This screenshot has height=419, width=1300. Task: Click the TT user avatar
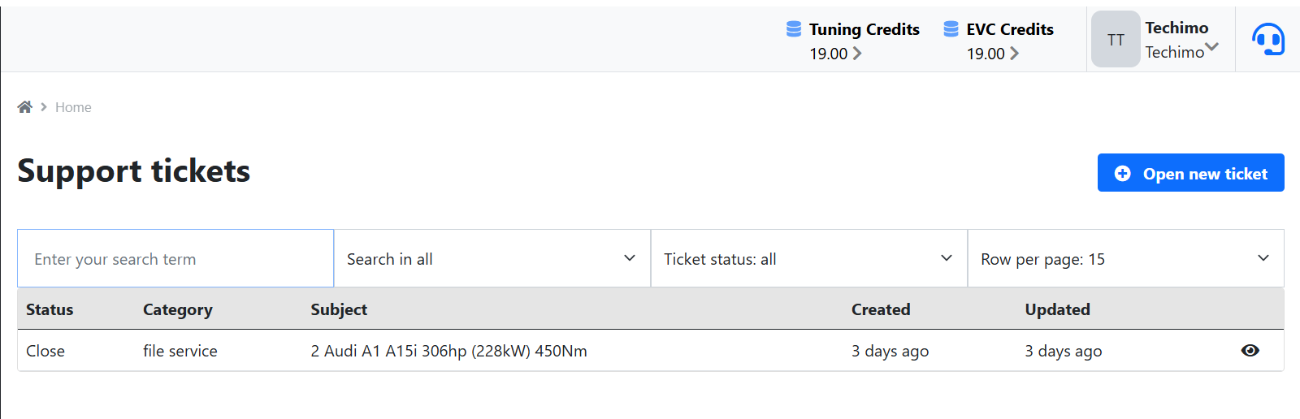pos(1116,39)
